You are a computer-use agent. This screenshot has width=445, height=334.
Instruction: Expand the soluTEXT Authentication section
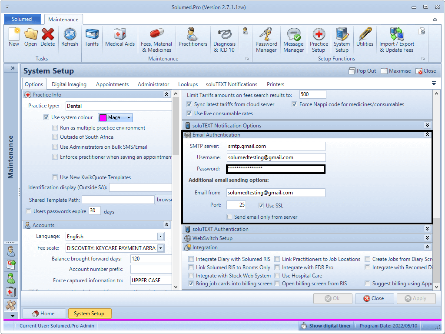coord(427,229)
